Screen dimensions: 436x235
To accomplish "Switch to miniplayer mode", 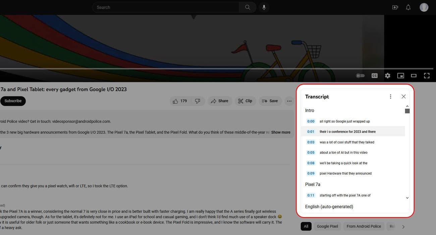I will [x=400, y=76].
